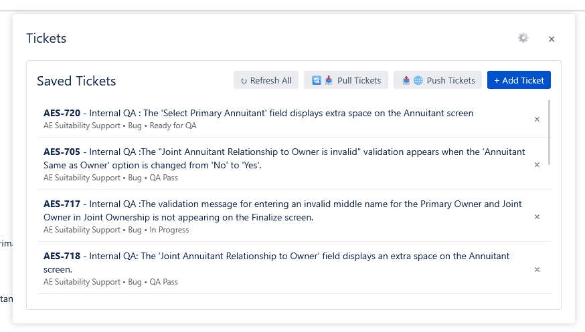This screenshot has width=585, height=332.
Task: Open ticket AES-718 title
Action: click(x=276, y=263)
